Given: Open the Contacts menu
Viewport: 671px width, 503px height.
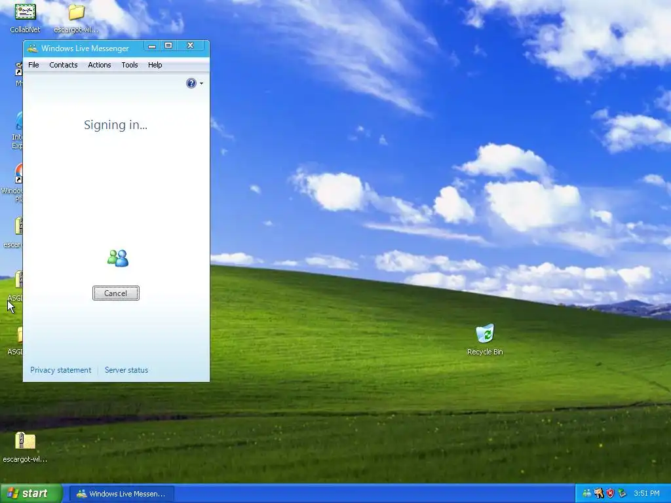Looking at the screenshot, I should (64, 65).
